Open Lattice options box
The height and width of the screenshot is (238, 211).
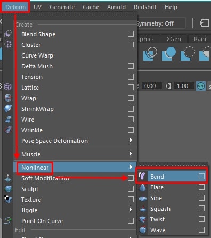tap(131, 88)
